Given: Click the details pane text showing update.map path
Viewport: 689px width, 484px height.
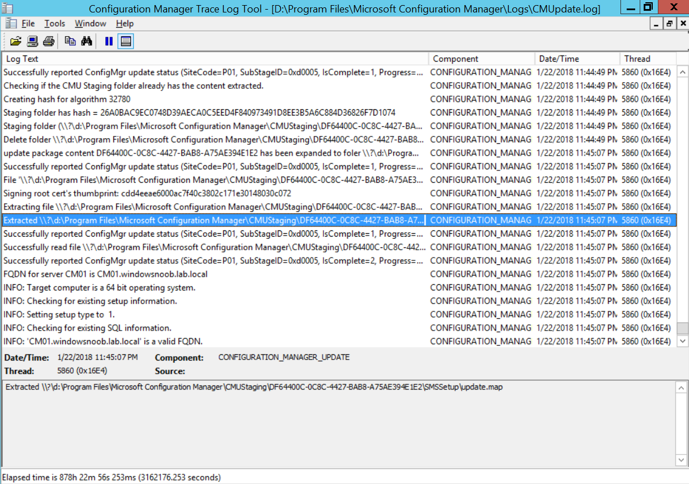Looking at the screenshot, I should point(254,387).
